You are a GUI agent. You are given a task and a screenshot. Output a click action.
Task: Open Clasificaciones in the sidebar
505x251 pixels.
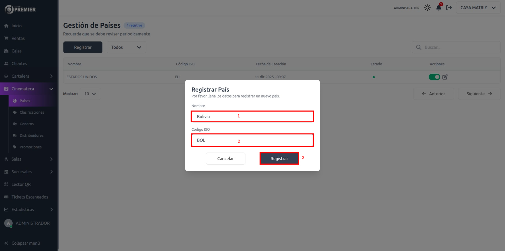pos(32,112)
